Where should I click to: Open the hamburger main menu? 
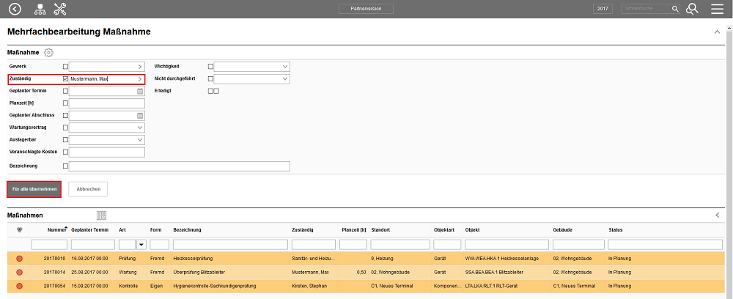point(718,9)
